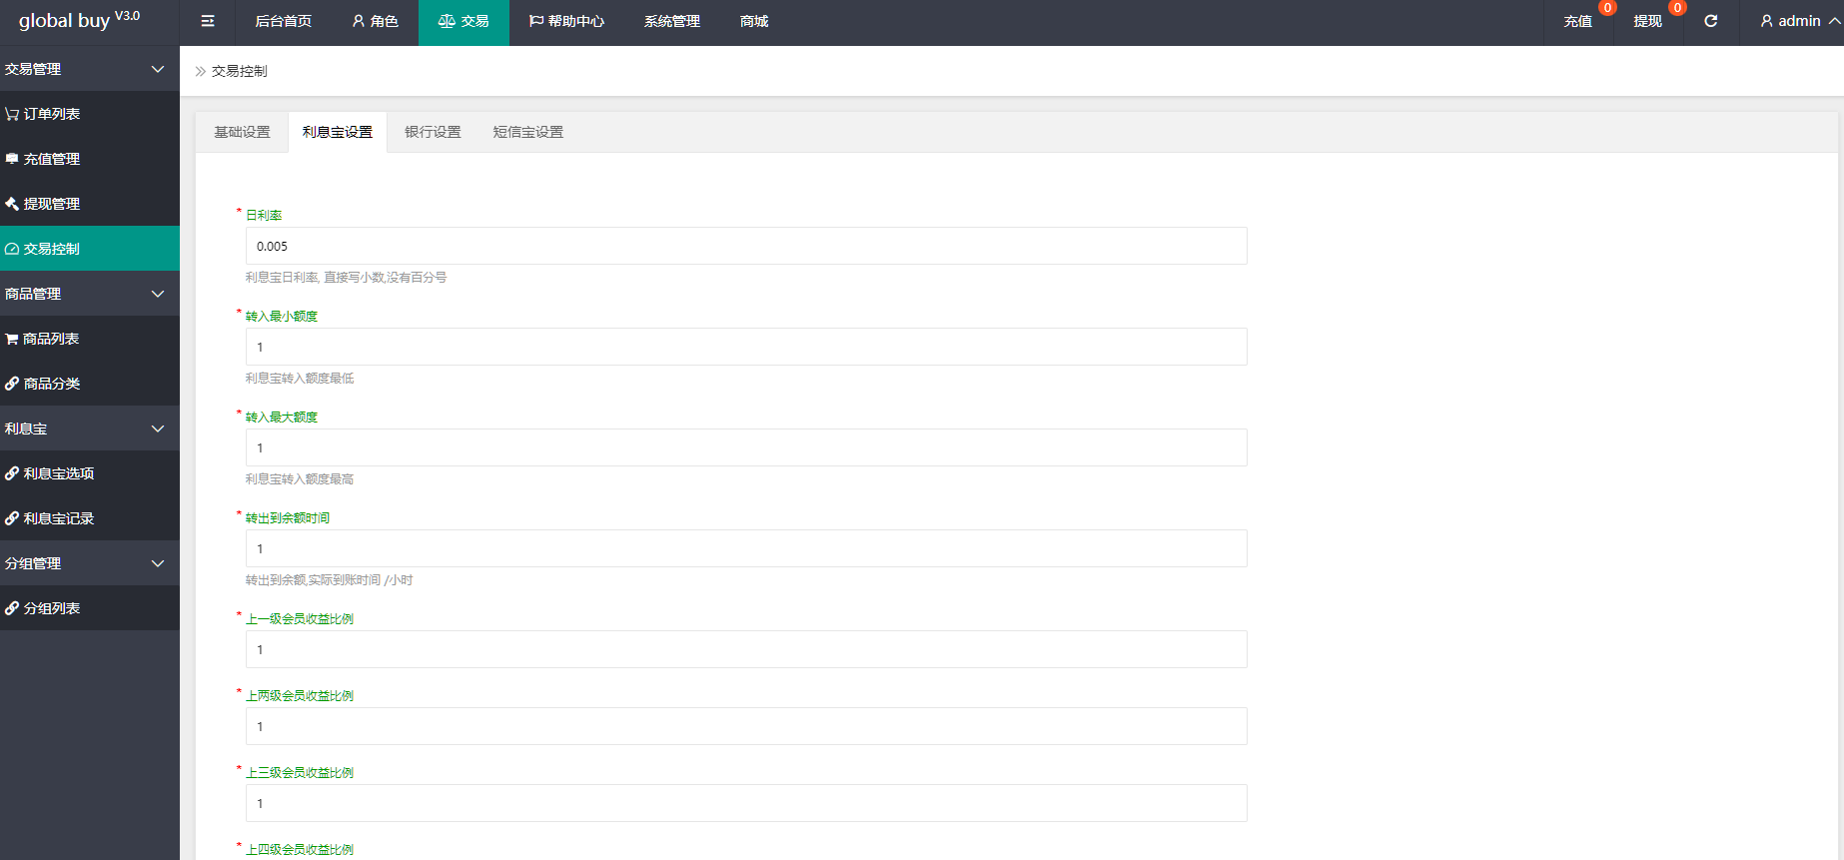Open 帮助中心 in top navigation
This screenshot has width=1844, height=860.
click(x=566, y=21)
